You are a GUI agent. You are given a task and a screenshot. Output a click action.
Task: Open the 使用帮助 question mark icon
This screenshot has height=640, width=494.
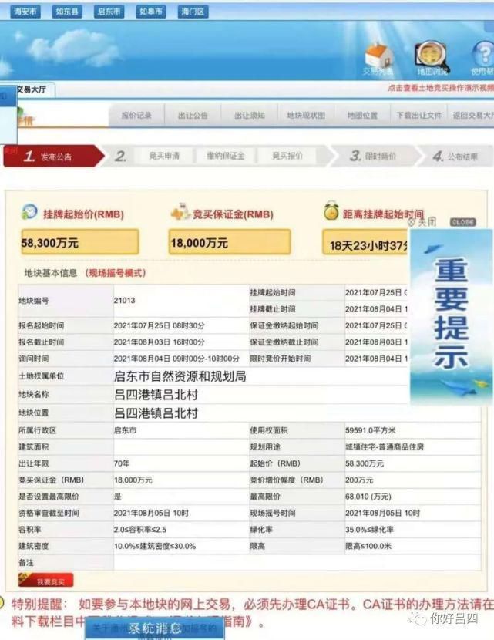(483, 59)
